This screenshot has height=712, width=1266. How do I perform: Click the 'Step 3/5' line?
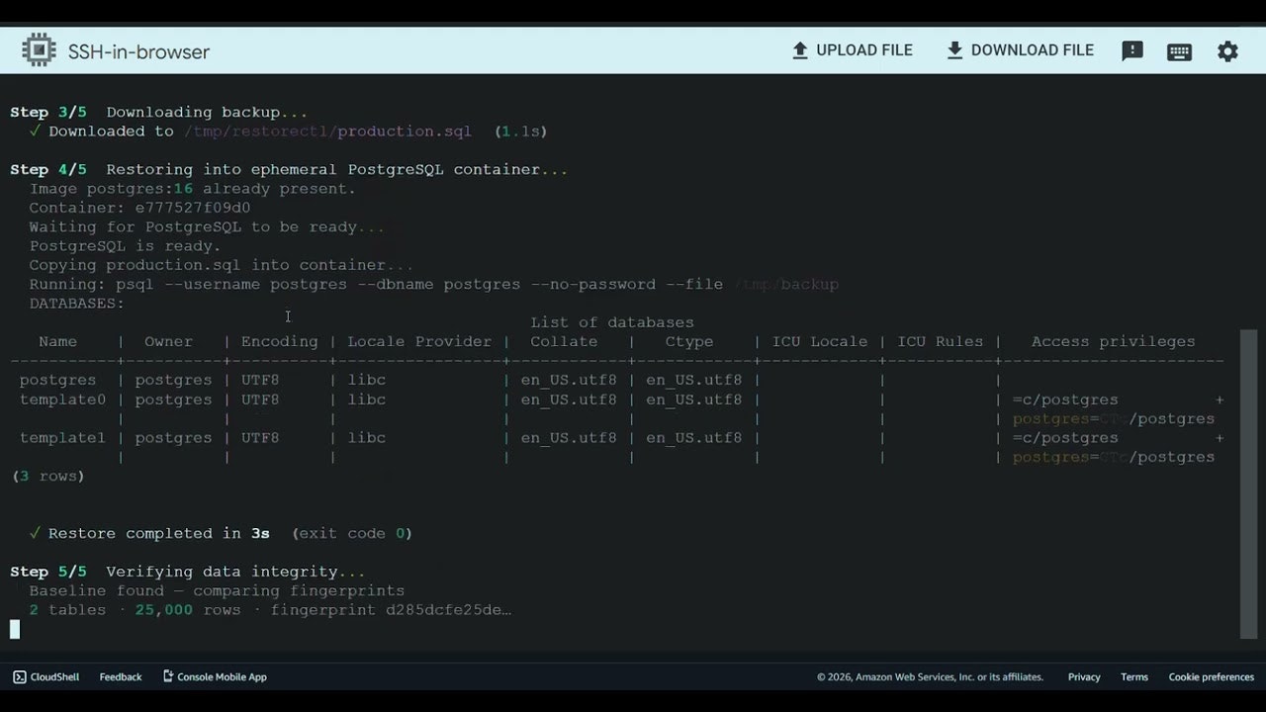[x=159, y=113]
